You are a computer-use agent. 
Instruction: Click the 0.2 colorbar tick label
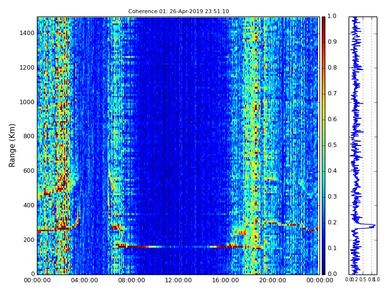tap(332, 222)
